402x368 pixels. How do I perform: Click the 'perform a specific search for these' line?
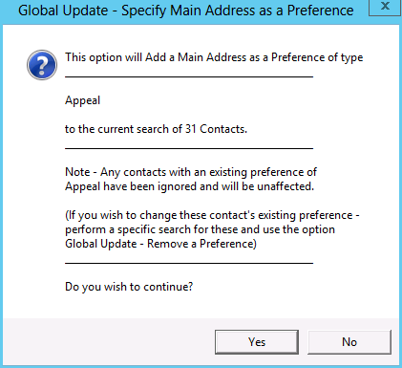[200, 229]
